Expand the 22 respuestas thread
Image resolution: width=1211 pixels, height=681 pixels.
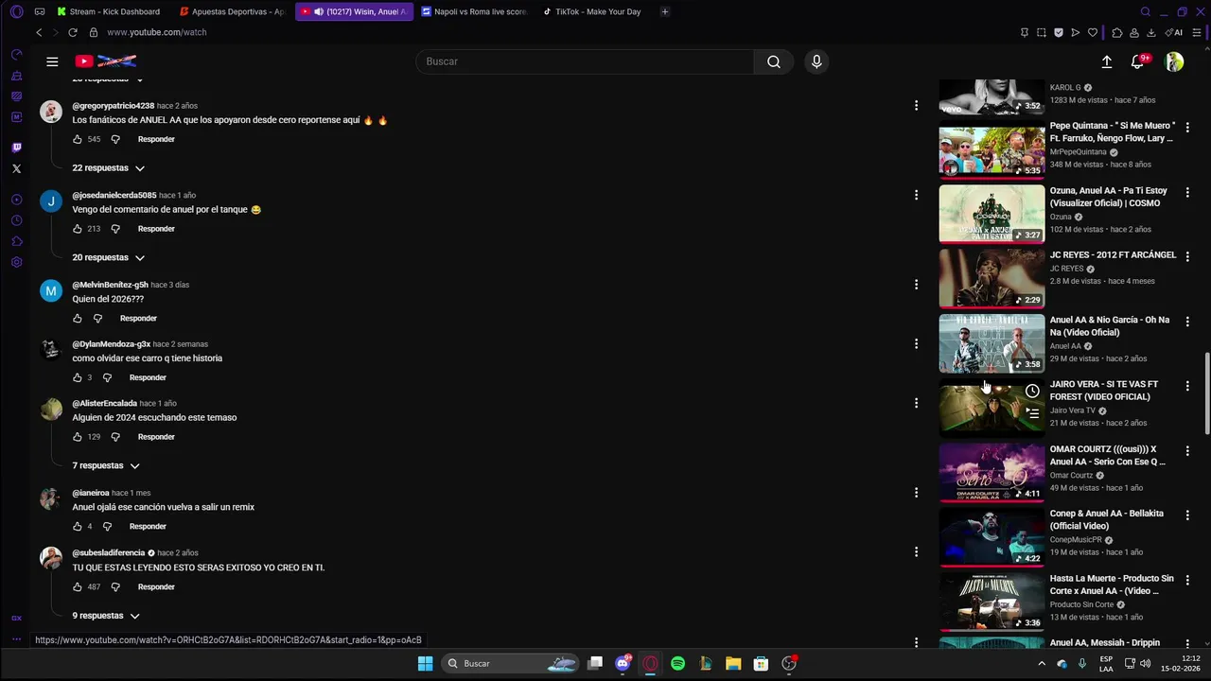pyautogui.click(x=108, y=168)
